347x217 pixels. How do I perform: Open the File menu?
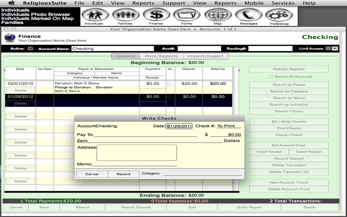(79, 3)
